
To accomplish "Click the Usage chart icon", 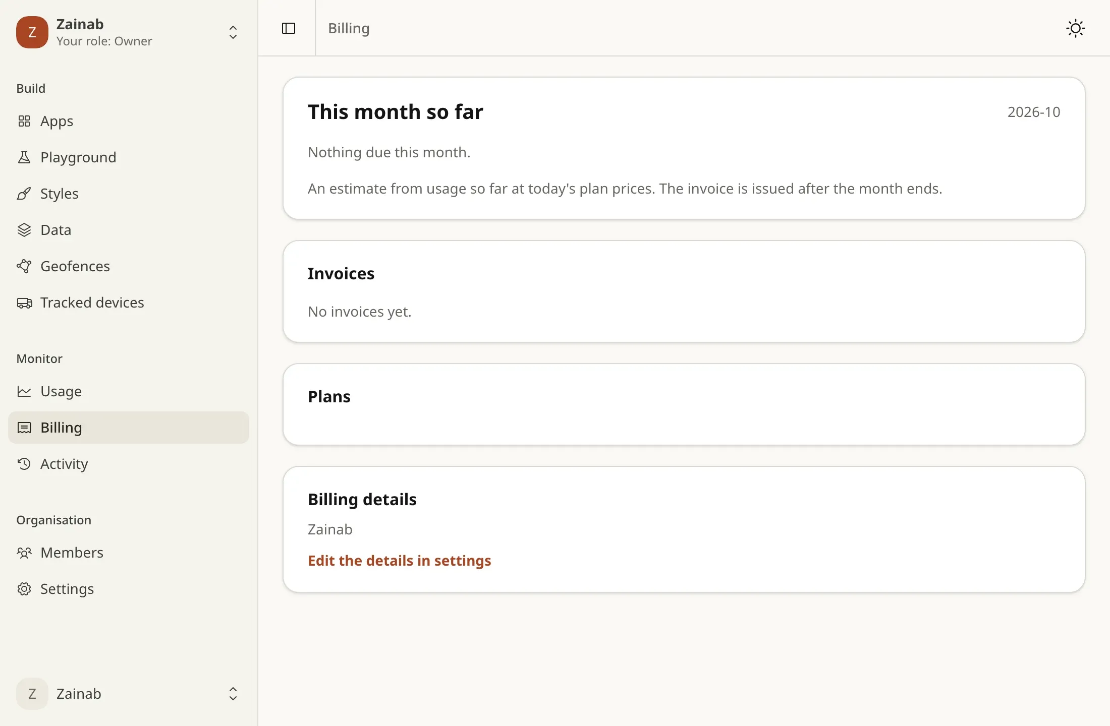I will point(24,391).
